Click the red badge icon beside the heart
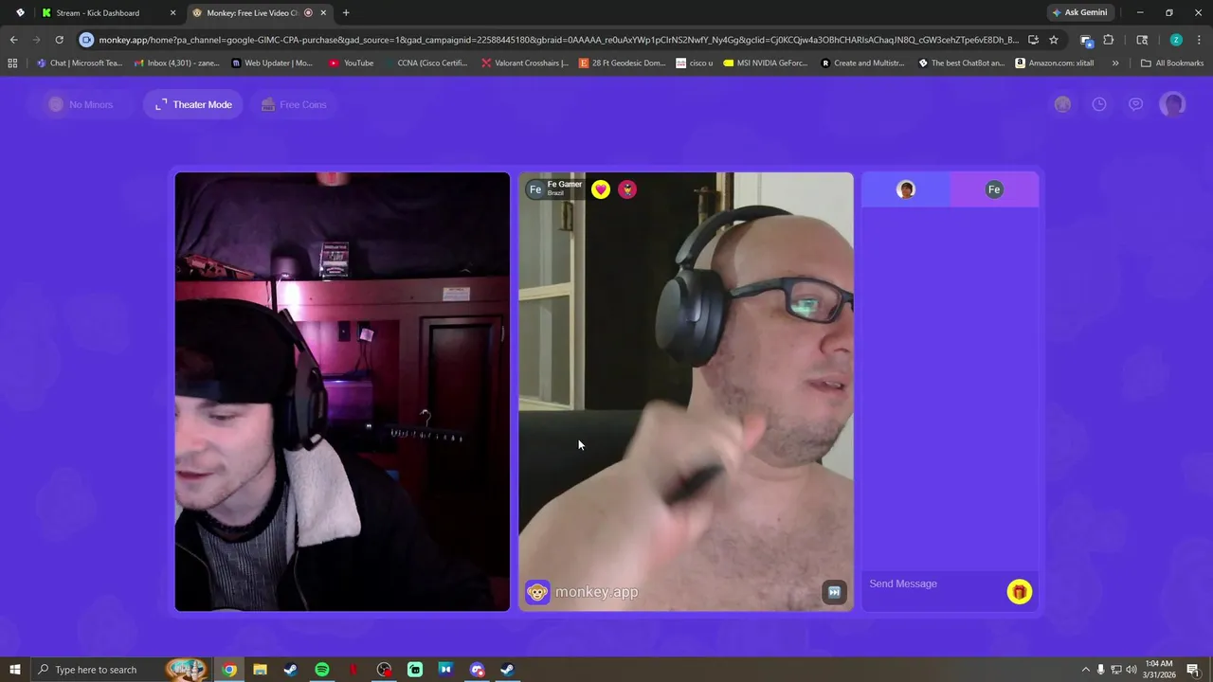The image size is (1213, 682). pyautogui.click(x=627, y=189)
